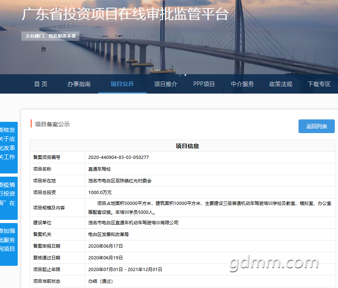Select the project number 2020-440904-83-03-050277
The image size is (338, 288).
tap(118, 157)
